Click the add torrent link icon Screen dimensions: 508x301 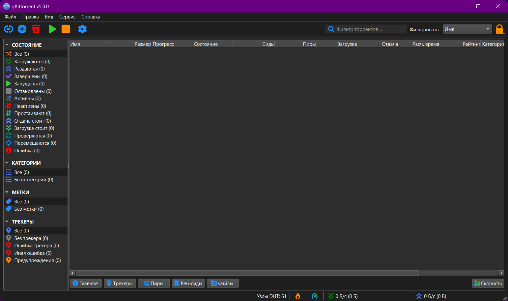(9, 29)
